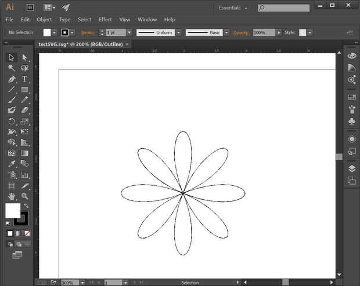This screenshot has width=360, height=286.
Task: Enable Draw Behind mode
Action: point(19,244)
